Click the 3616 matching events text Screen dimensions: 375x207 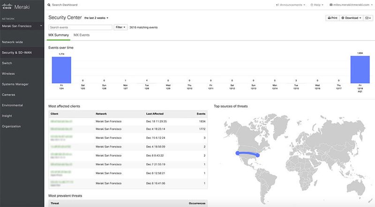[x=143, y=28]
